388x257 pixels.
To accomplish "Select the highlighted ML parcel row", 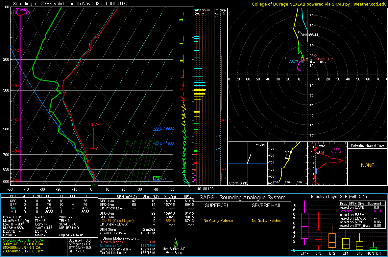I will [x=50, y=208].
